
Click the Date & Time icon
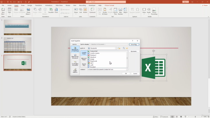click(x=115, y=11)
